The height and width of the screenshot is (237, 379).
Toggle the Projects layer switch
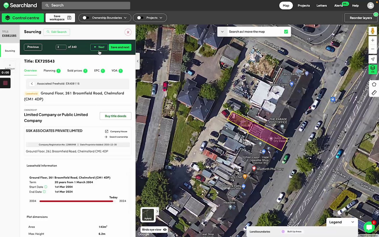pos(140,18)
